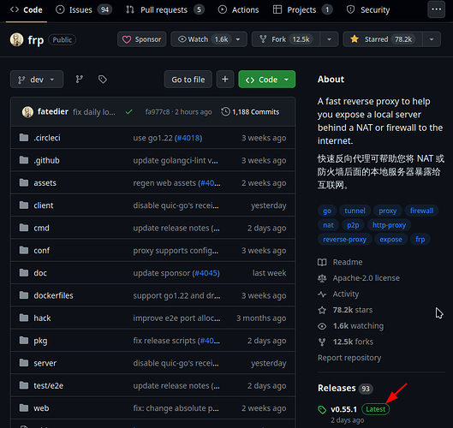Open the .github folder
The height and width of the screenshot is (428, 453).
(46, 161)
